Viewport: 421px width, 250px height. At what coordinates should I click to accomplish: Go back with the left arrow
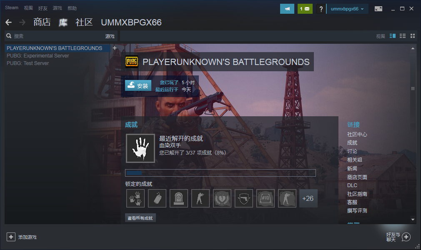click(9, 22)
